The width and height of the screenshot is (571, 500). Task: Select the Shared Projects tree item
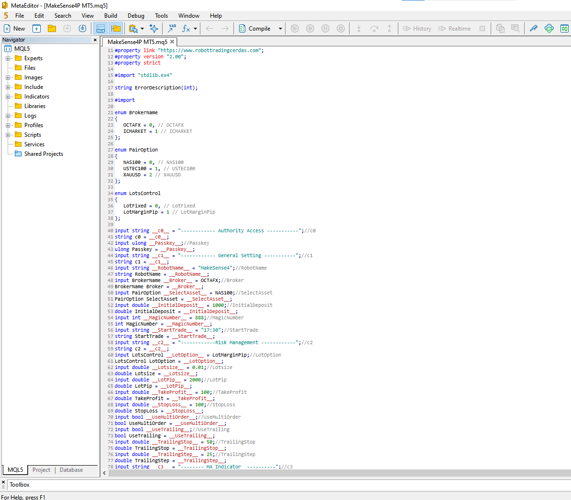(44, 154)
